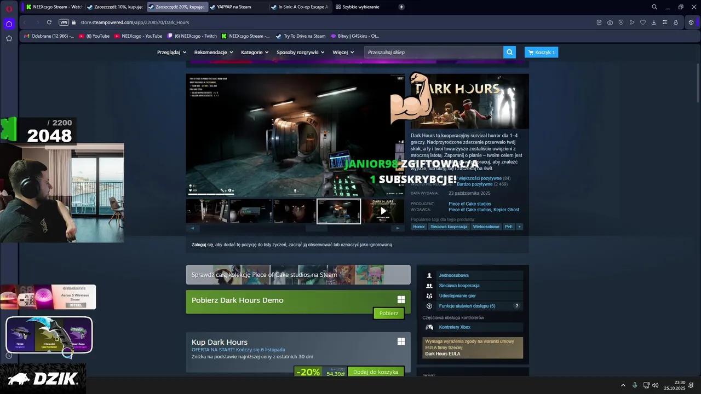Open Udostępnianie gier feature link
The width and height of the screenshot is (701, 394).
tap(457, 296)
